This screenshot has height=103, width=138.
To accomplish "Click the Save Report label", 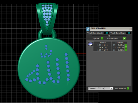I will (x=113, y=39).
